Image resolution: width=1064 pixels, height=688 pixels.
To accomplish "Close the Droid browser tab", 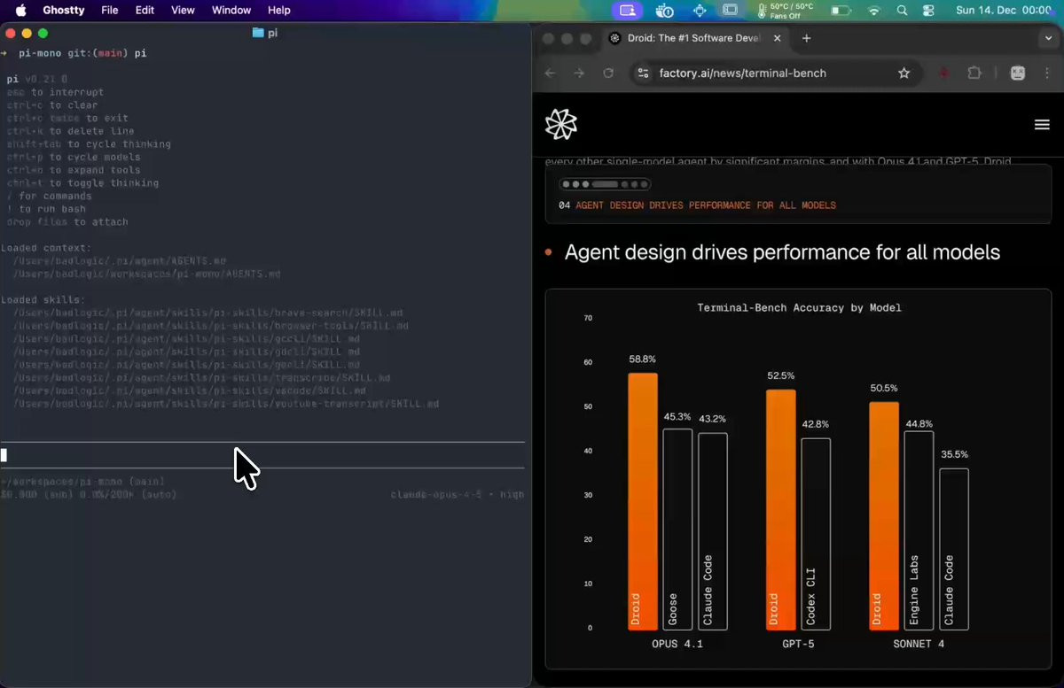I will [x=778, y=39].
